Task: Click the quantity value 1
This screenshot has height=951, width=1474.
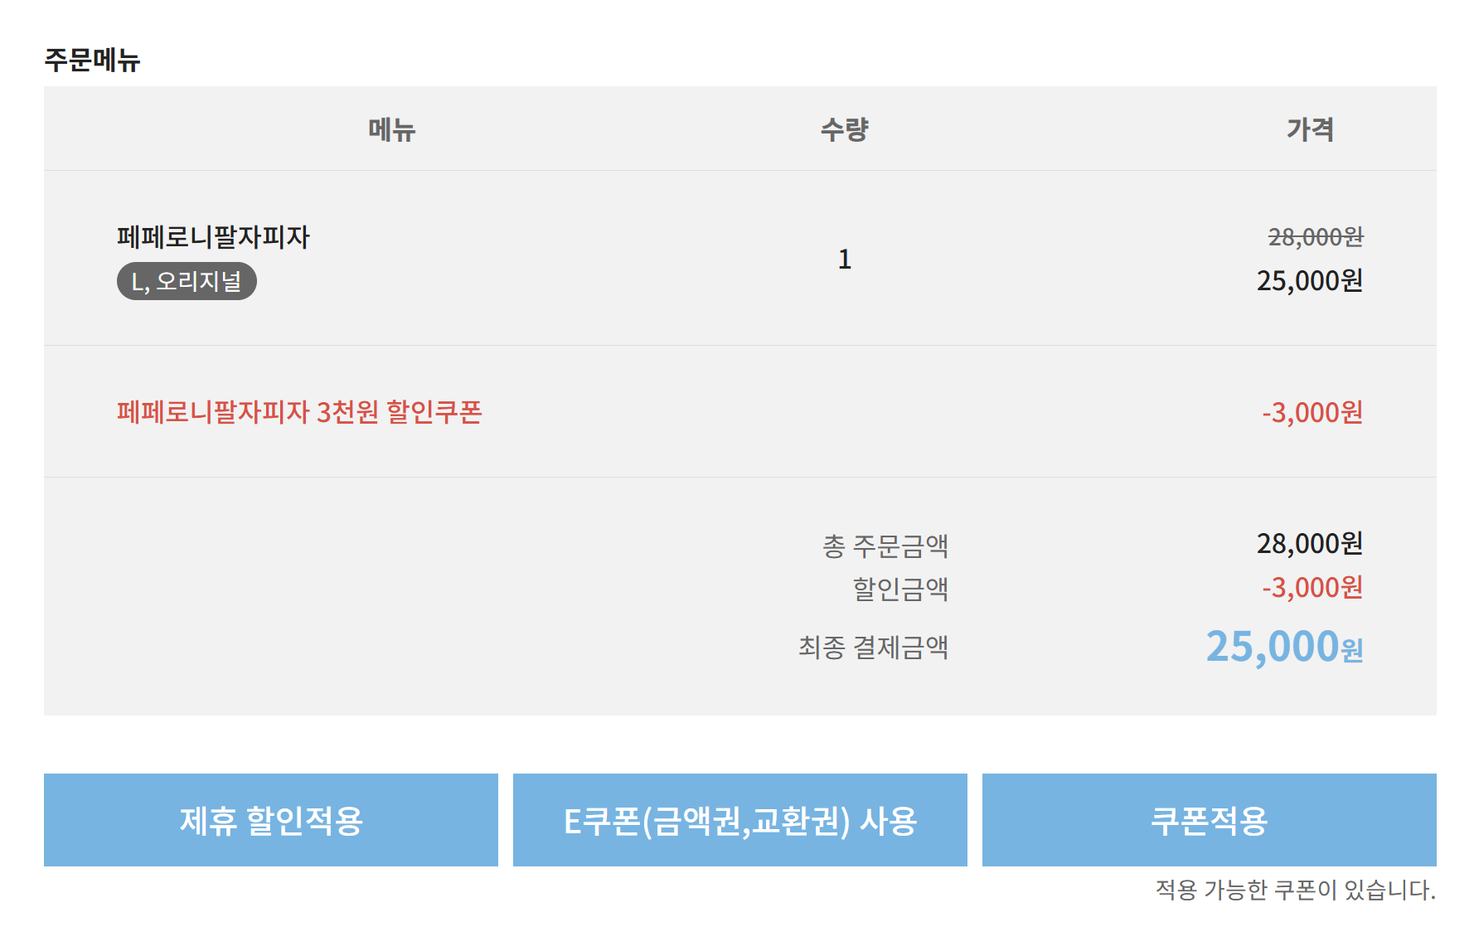Action: 844,260
